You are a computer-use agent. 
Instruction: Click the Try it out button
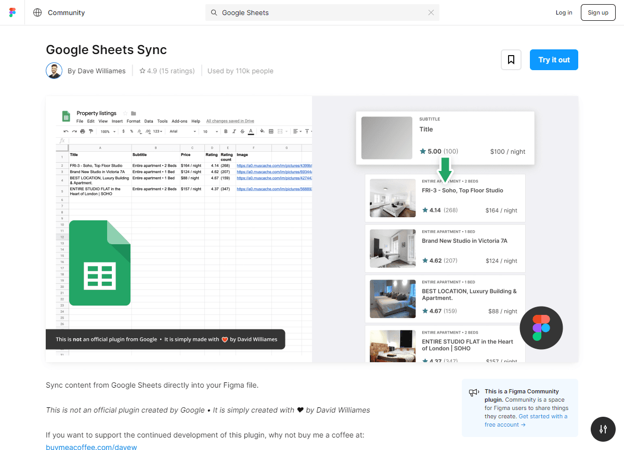[x=554, y=60]
